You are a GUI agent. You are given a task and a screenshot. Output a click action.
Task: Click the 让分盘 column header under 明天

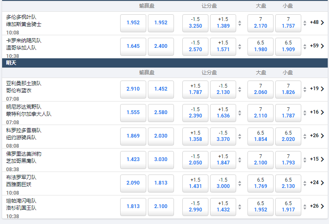pos(209,73)
